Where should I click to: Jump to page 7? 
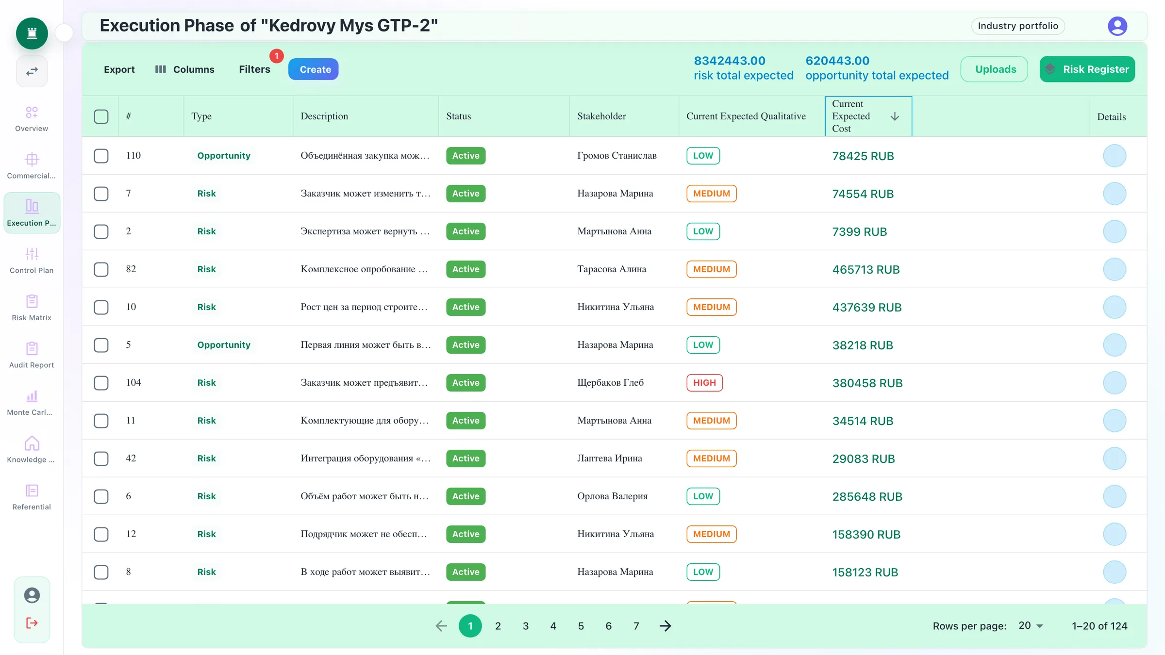pyautogui.click(x=636, y=626)
